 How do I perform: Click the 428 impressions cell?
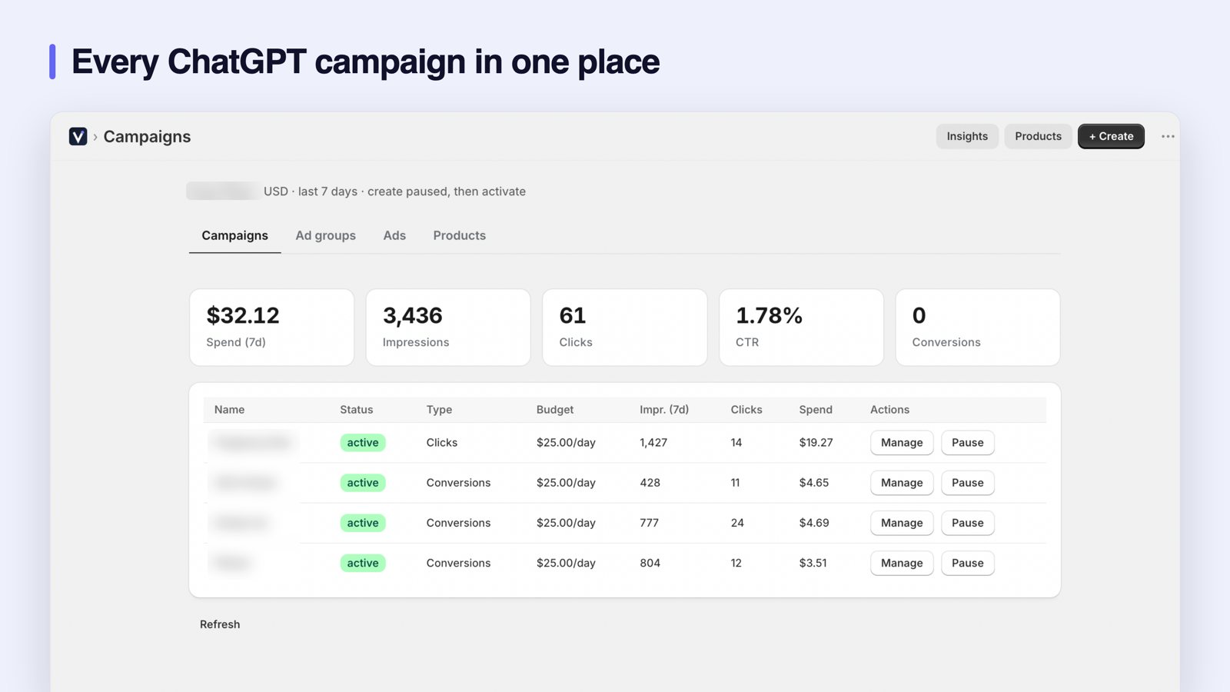pos(650,482)
